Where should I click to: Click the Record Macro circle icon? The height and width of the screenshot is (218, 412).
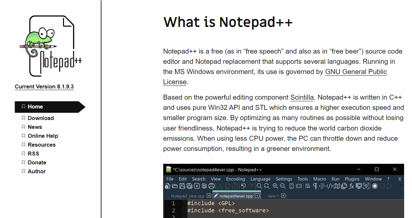(x=375, y=186)
